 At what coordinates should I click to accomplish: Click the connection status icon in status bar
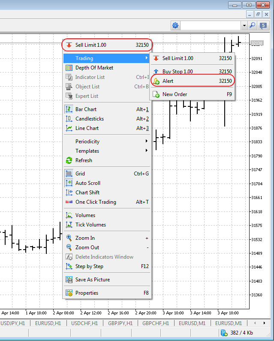[x=224, y=333]
